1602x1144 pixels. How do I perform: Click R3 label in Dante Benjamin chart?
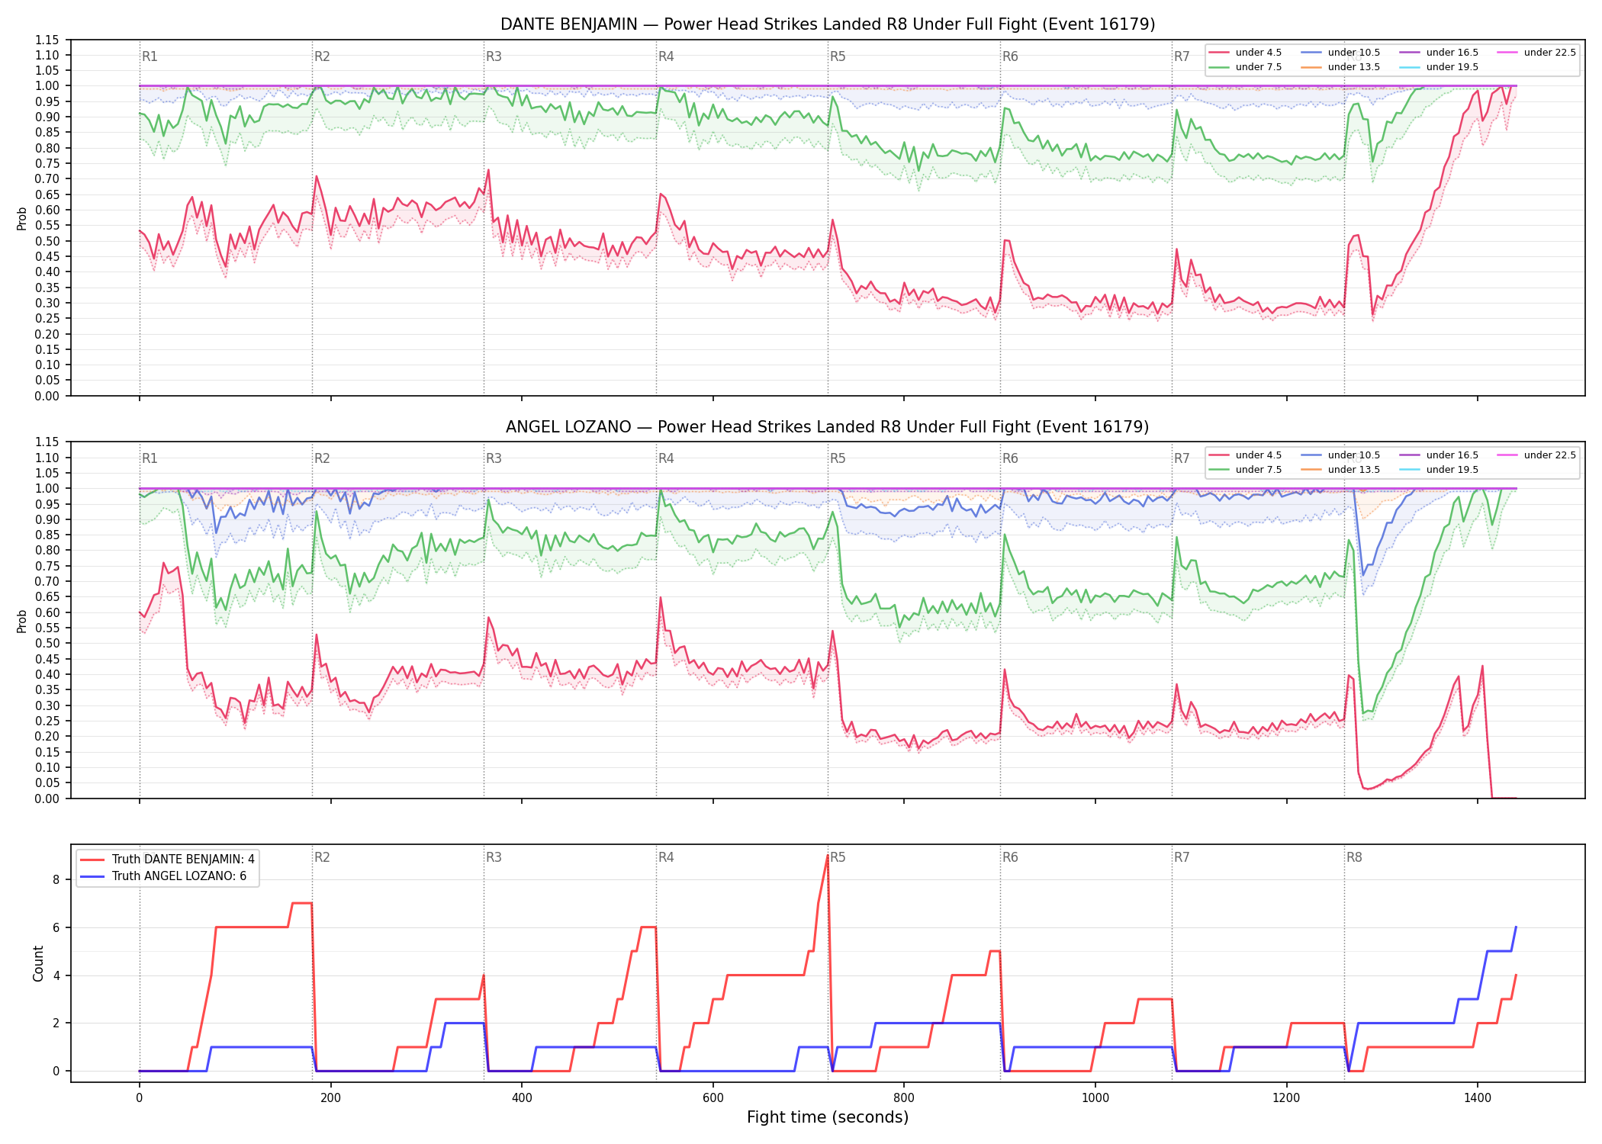(494, 56)
